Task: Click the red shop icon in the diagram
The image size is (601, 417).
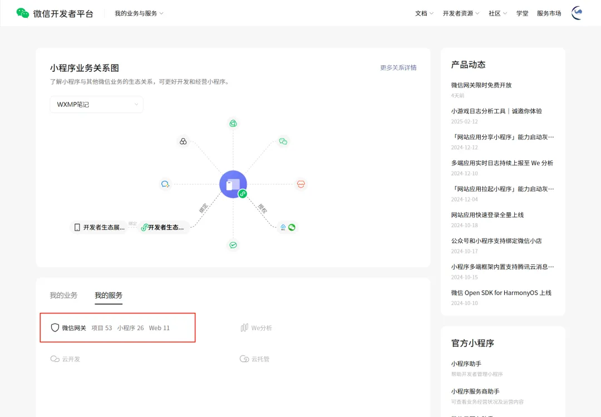Action: click(301, 184)
